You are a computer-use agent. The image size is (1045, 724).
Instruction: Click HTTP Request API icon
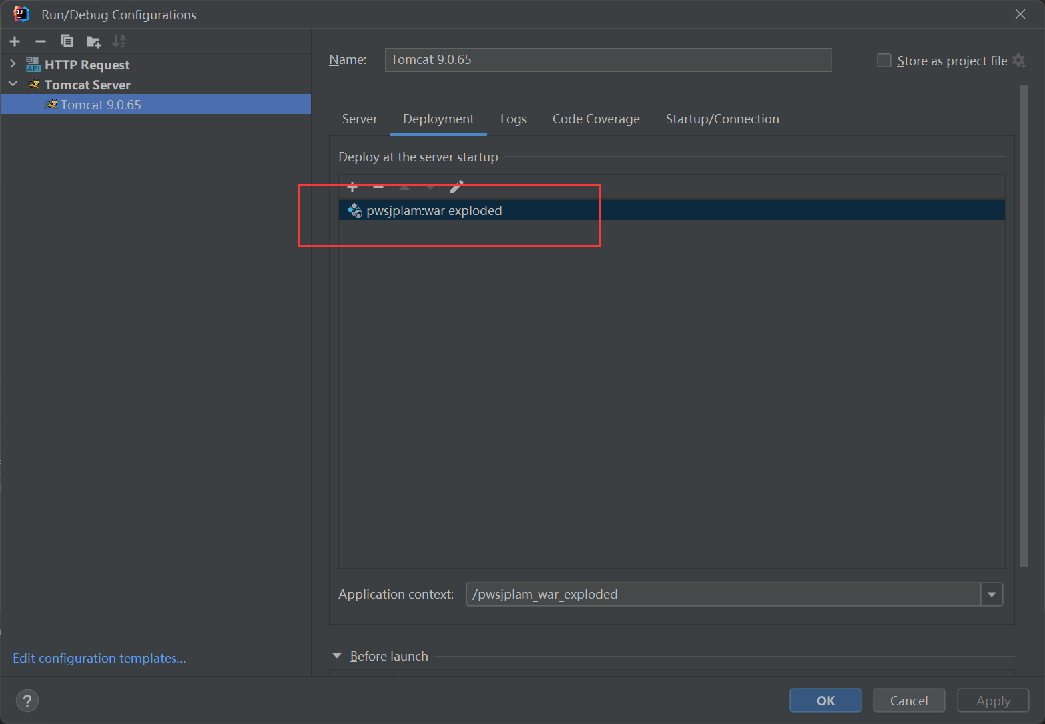point(33,65)
